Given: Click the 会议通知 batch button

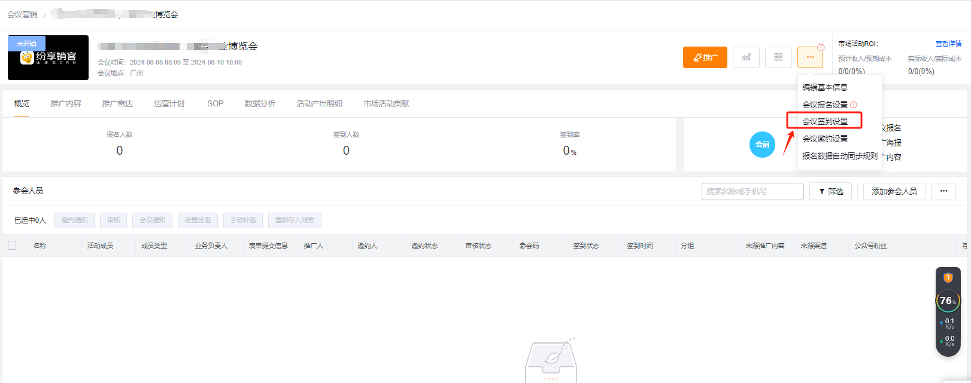Looking at the screenshot, I should pyautogui.click(x=153, y=220).
